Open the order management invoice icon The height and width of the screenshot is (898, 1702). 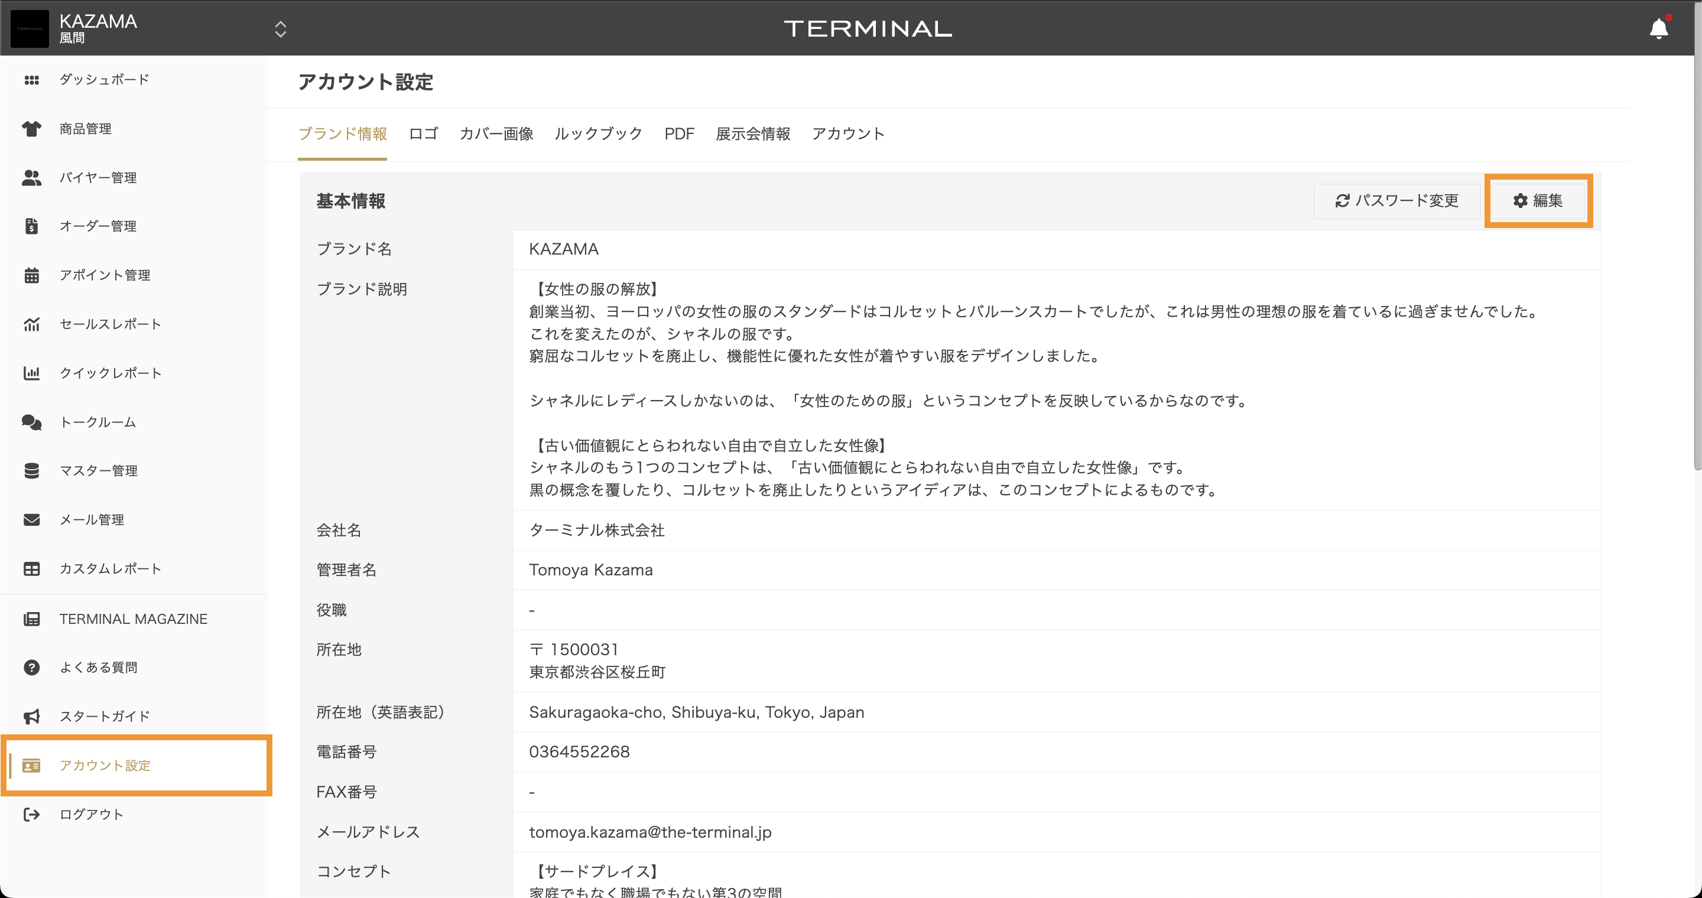31,226
